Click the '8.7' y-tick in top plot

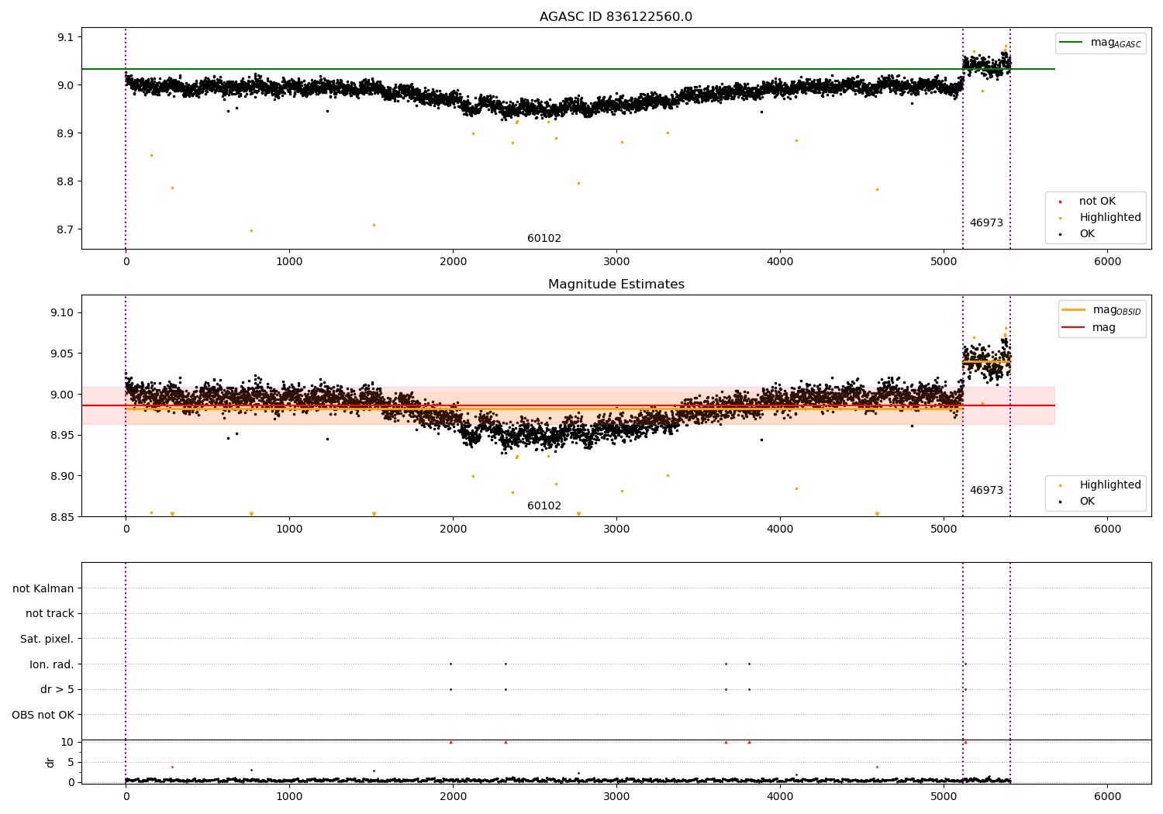[x=65, y=230]
